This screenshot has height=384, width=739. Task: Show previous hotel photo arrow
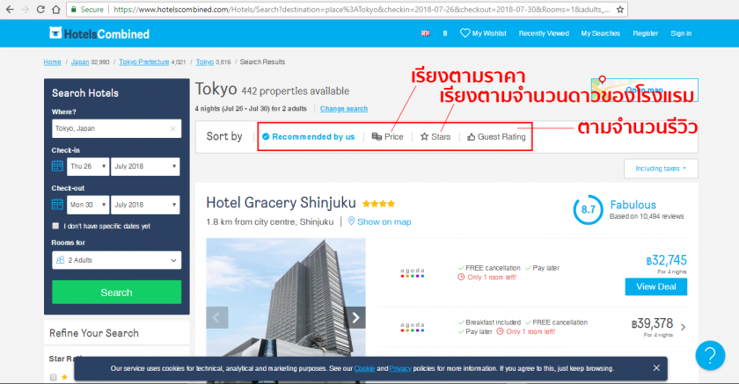pyautogui.click(x=216, y=317)
